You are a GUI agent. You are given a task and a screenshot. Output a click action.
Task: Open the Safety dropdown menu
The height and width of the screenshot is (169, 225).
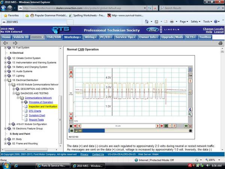click(x=195, y=21)
